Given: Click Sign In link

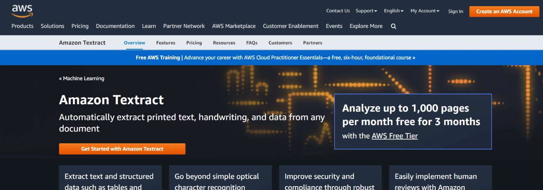Looking at the screenshot, I should [456, 11].
